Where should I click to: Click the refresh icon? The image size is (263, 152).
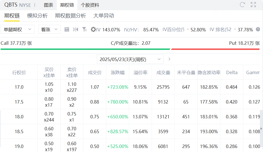point(242,5)
